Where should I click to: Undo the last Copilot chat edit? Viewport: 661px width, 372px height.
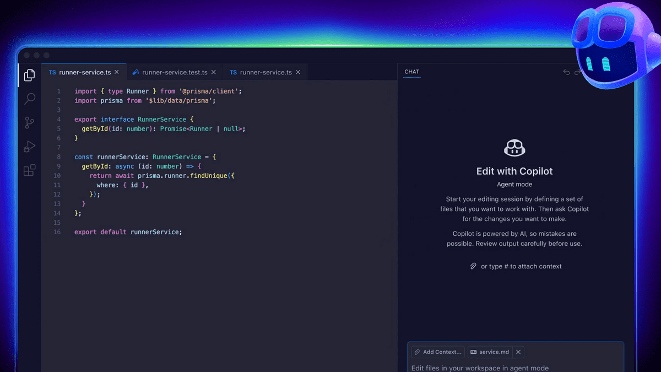point(566,72)
